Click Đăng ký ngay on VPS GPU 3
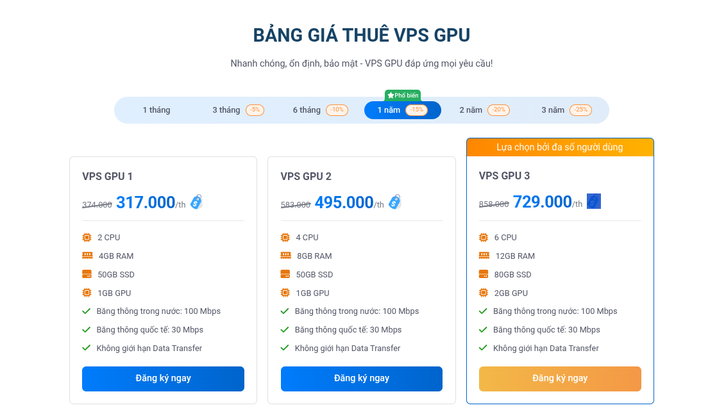 [x=559, y=379]
